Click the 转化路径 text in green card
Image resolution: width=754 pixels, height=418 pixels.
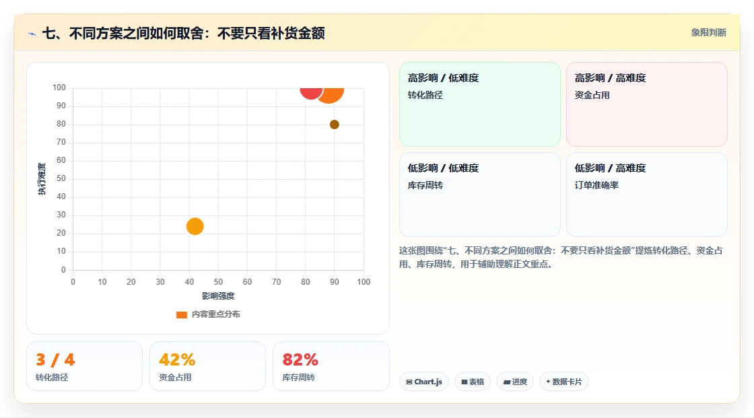point(425,95)
